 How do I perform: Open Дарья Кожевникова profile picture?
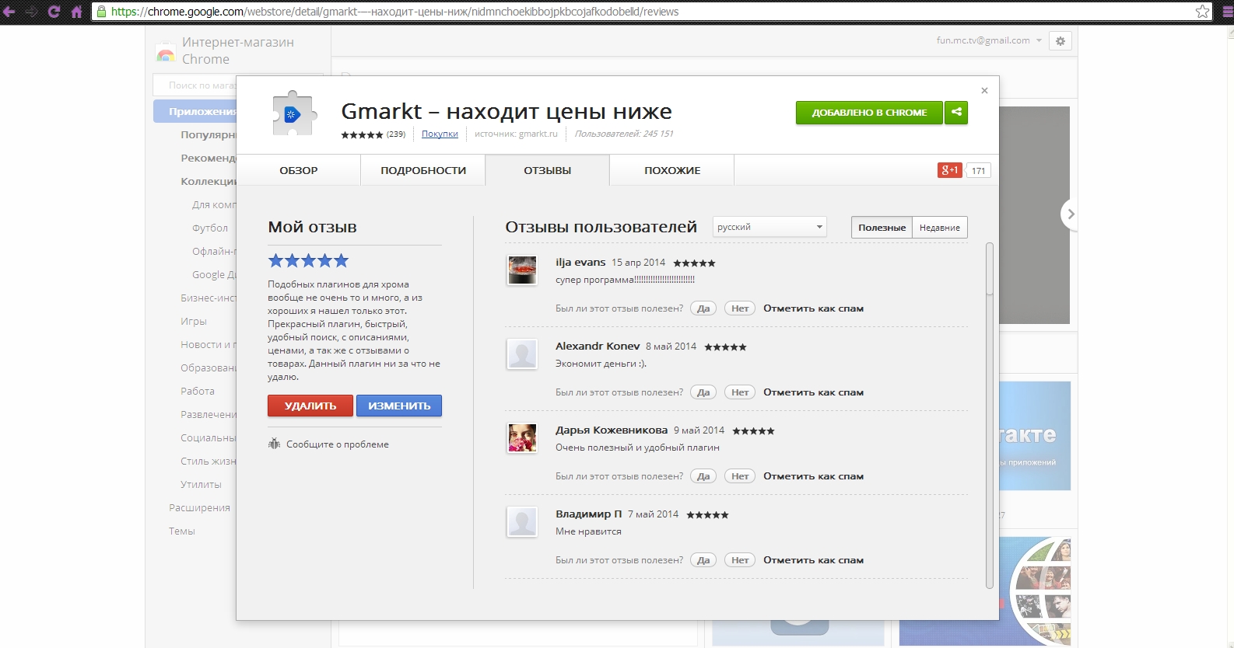(522, 438)
